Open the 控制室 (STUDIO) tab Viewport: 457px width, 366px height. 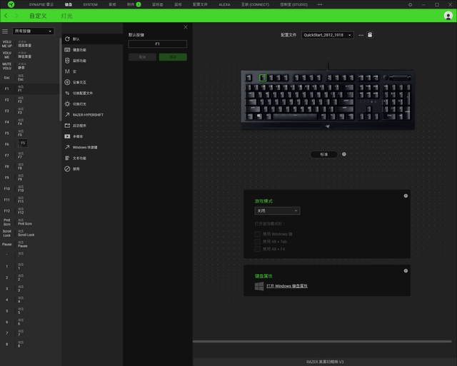pos(293,5)
